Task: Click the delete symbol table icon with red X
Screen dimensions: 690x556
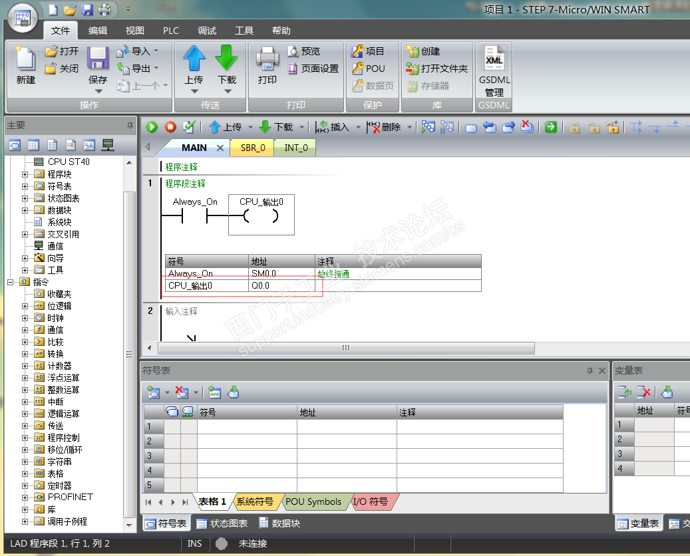Action: point(181,392)
